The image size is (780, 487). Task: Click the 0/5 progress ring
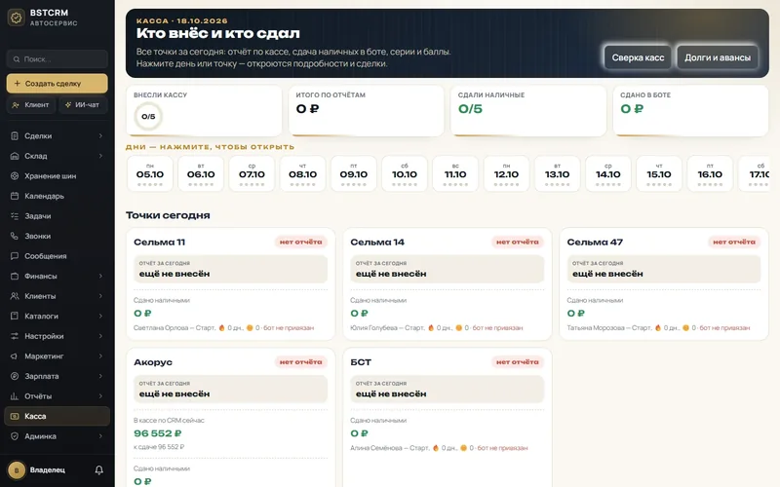[148, 116]
